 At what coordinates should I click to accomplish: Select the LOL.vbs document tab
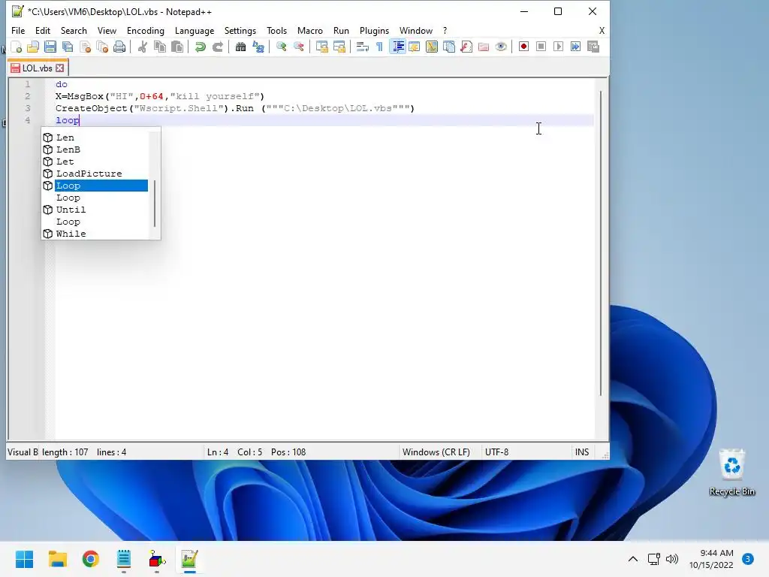click(x=38, y=68)
